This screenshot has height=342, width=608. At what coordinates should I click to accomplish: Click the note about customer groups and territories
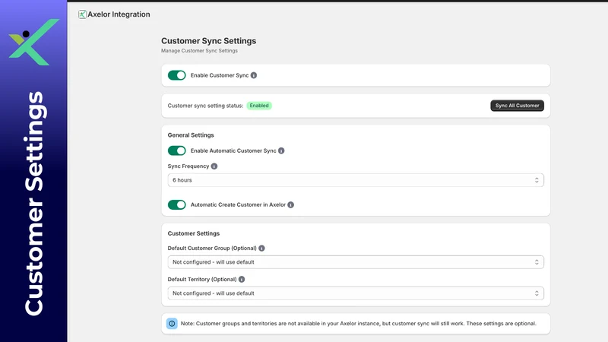[358, 324]
